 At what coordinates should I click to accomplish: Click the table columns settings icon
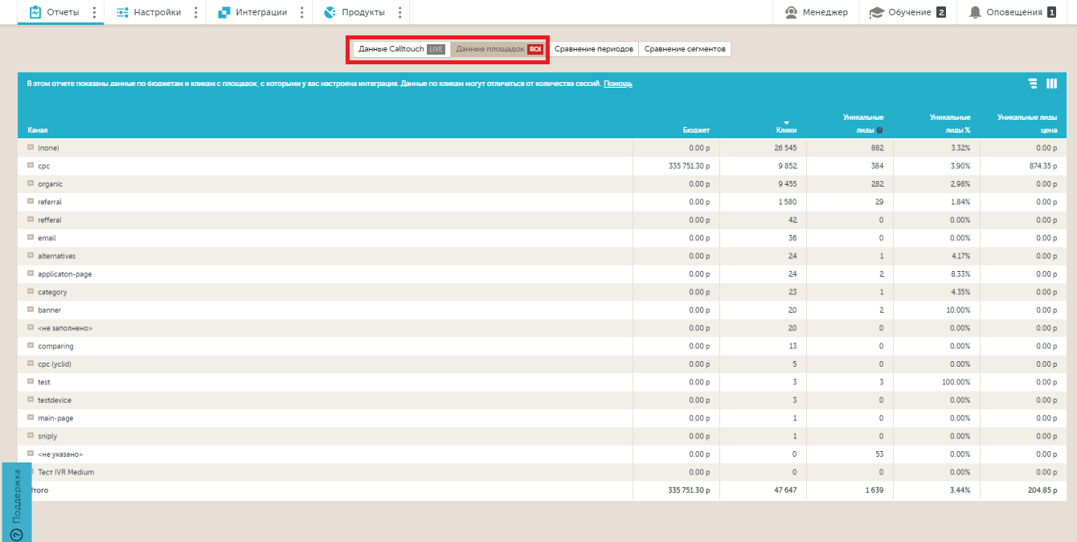pyautogui.click(x=1052, y=84)
